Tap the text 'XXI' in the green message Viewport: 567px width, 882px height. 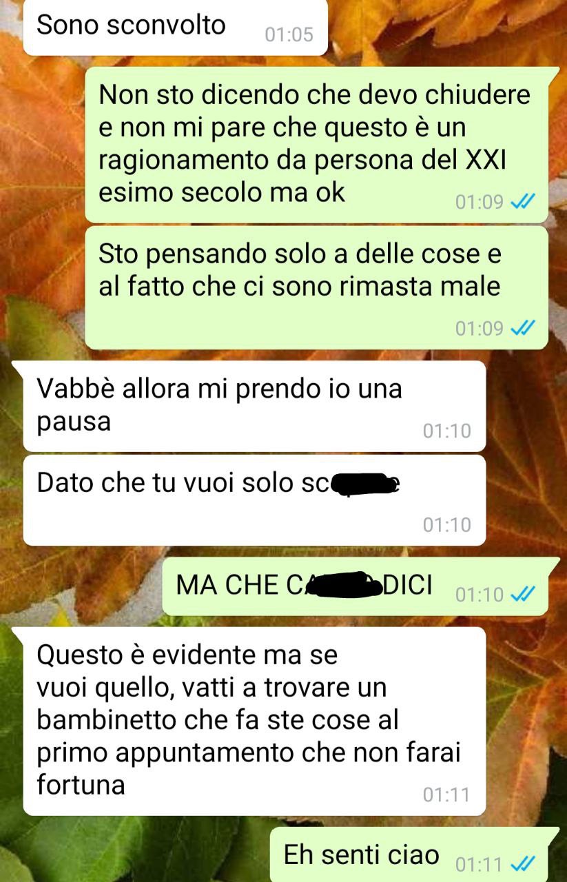(x=482, y=159)
